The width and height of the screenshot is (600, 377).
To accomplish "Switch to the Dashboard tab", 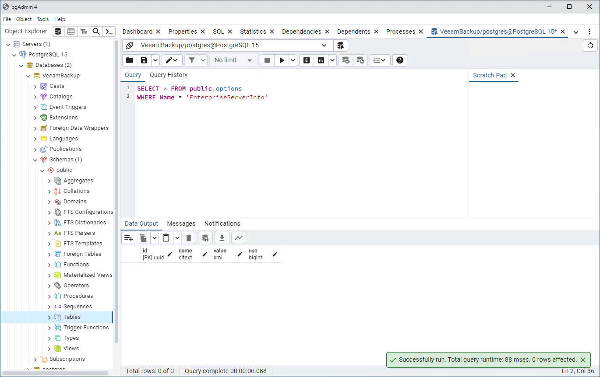I will pos(138,31).
